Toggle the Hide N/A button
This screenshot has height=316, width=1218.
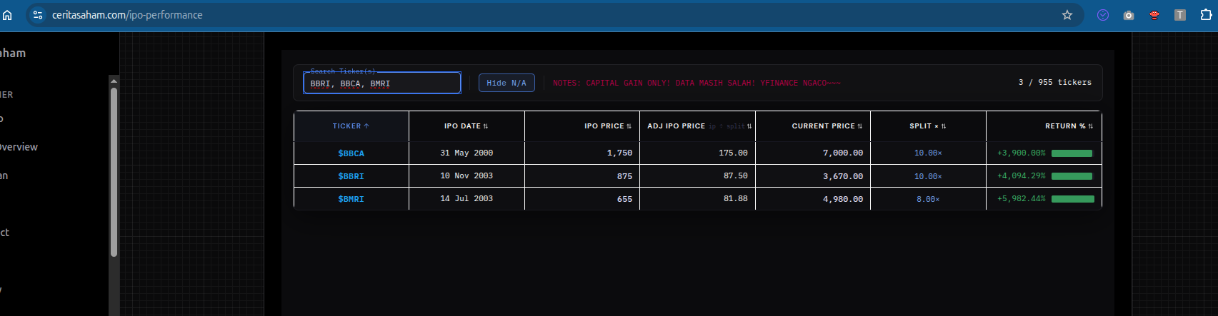(506, 83)
